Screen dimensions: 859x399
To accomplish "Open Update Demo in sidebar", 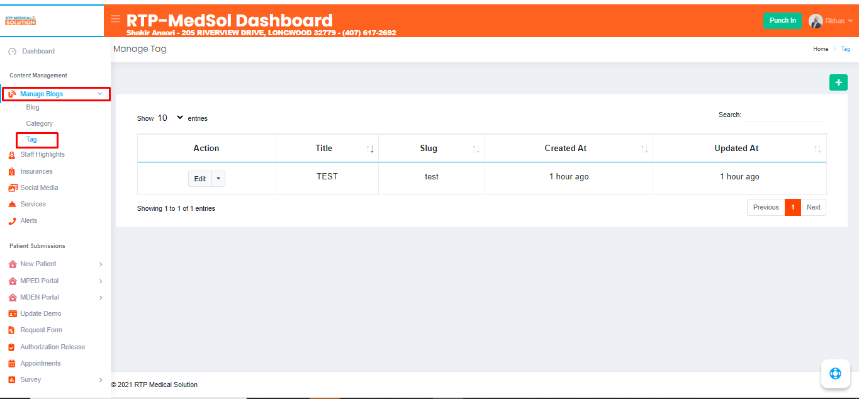I will click(41, 313).
